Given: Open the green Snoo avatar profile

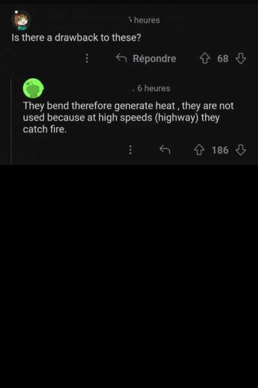Looking at the screenshot, I should (x=33, y=88).
